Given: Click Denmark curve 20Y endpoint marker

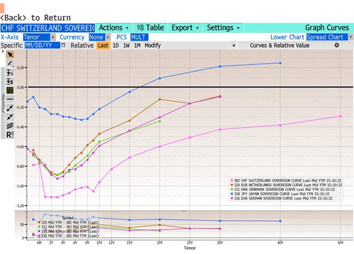Looking at the screenshot, I should click(159, 121).
